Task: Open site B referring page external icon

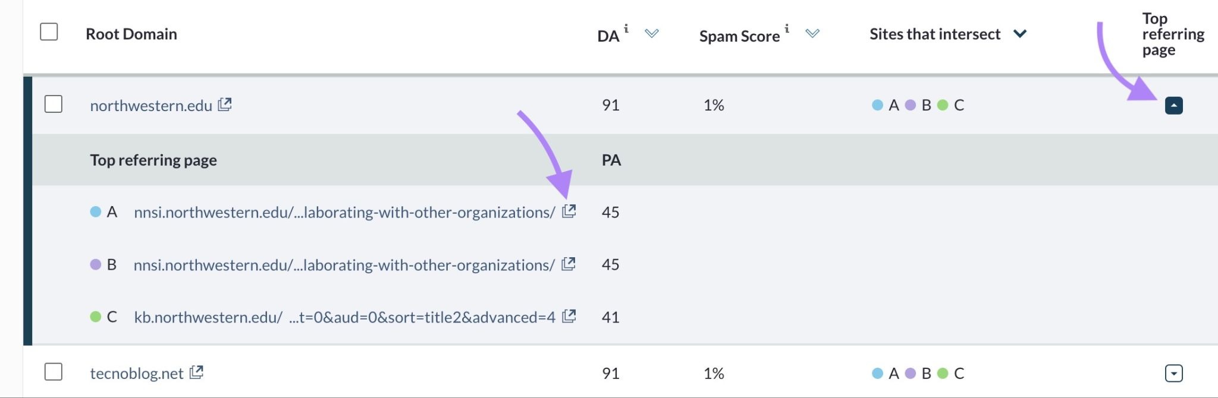Action: [x=569, y=264]
